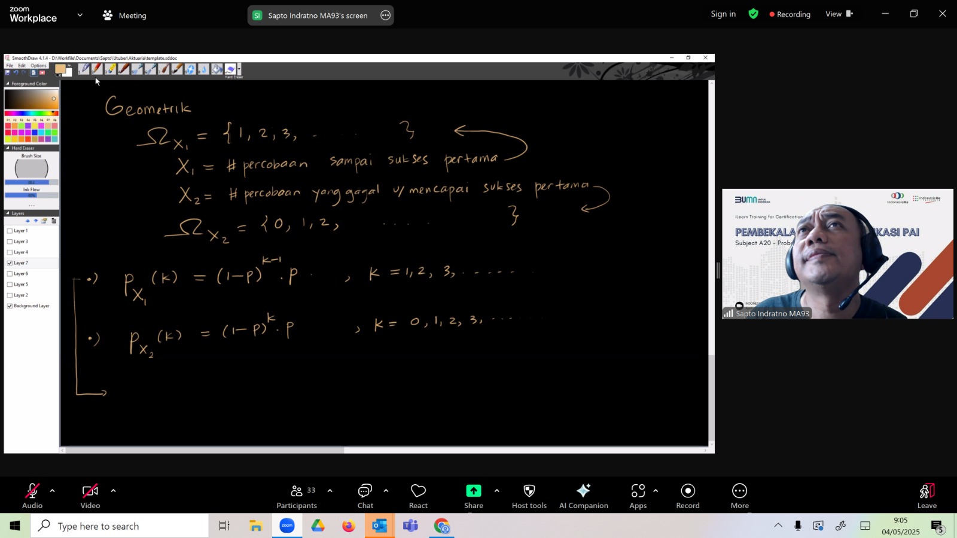Open the SmoothDraw tool dropdown arrow
Screen dimensions: 957x538
point(239,69)
